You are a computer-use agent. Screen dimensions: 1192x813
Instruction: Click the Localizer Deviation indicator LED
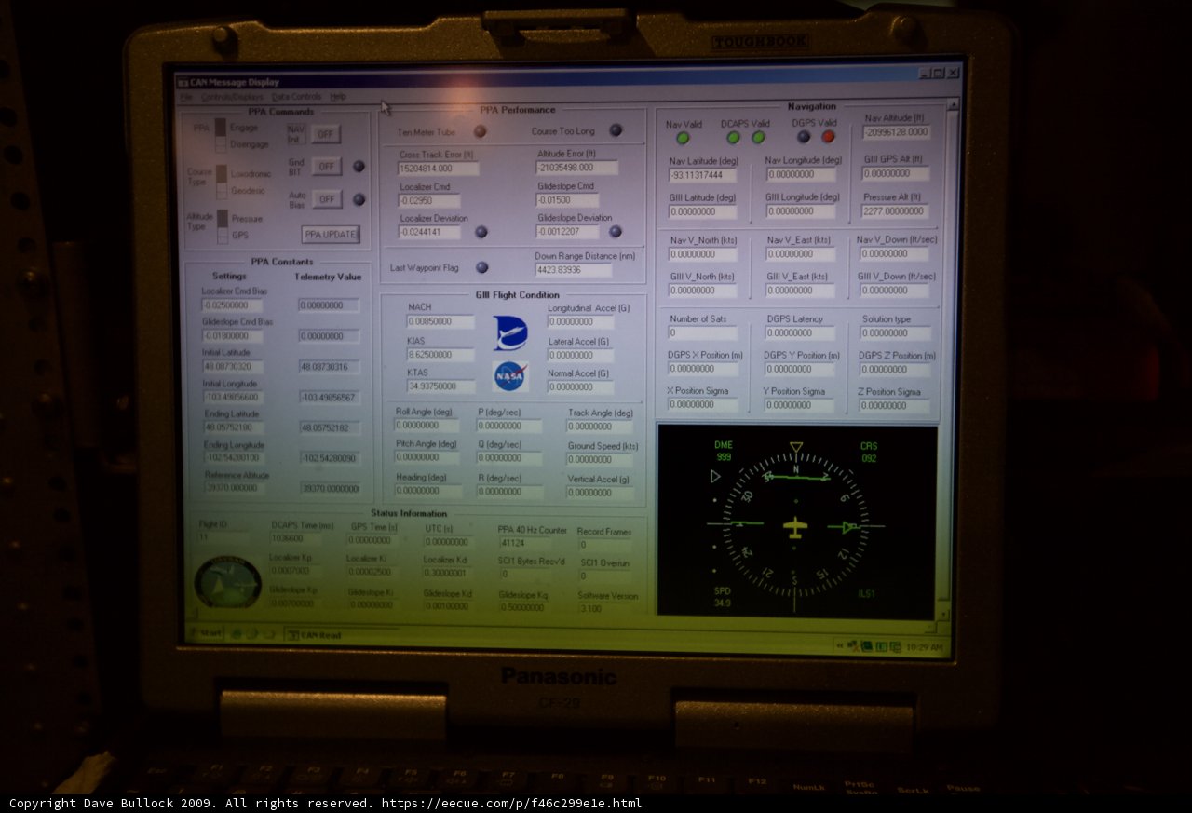pyautogui.click(x=481, y=232)
